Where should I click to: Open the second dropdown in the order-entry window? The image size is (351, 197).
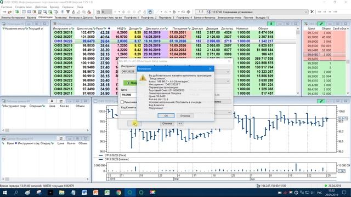point(228,81)
